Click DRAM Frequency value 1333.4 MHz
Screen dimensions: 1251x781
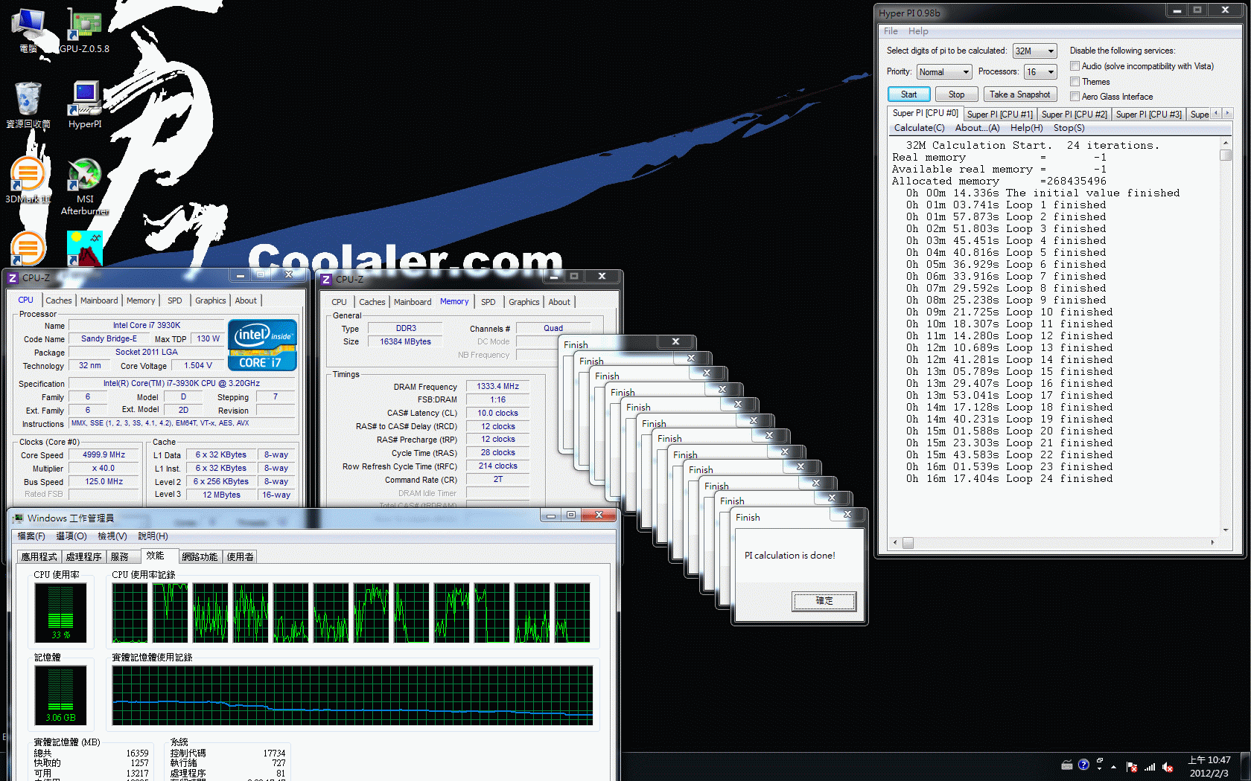point(497,387)
